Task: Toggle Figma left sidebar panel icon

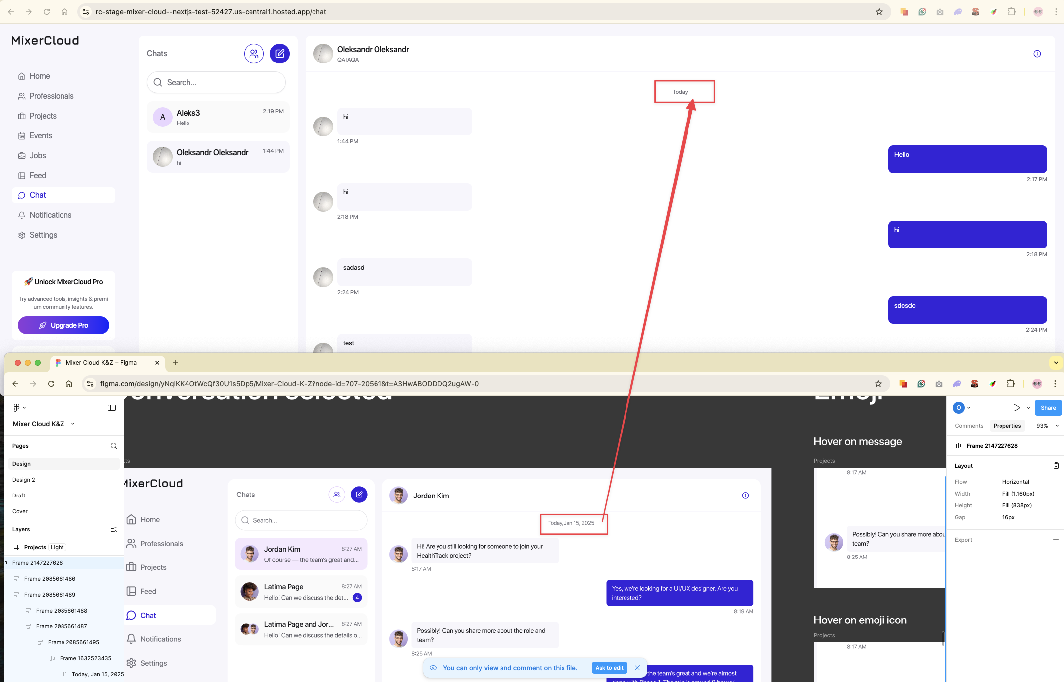Action: [112, 408]
